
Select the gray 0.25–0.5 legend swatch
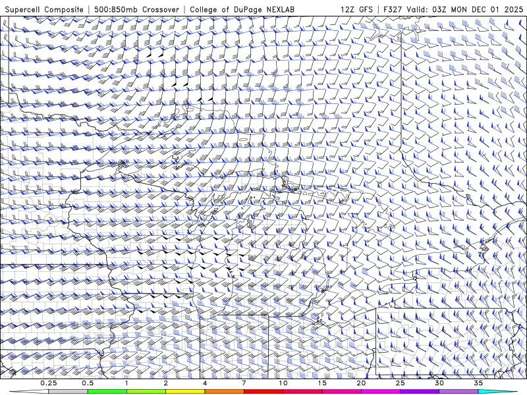(68, 392)
